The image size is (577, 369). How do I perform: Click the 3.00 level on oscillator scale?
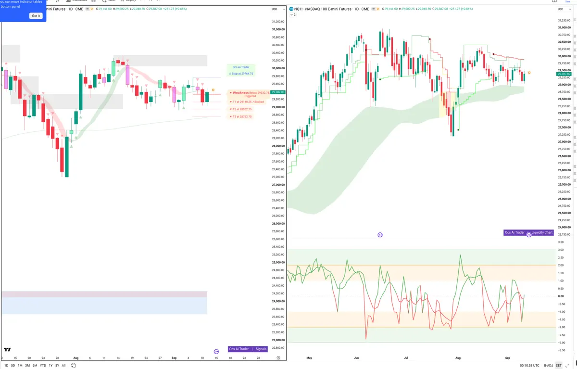coord(561,250)
